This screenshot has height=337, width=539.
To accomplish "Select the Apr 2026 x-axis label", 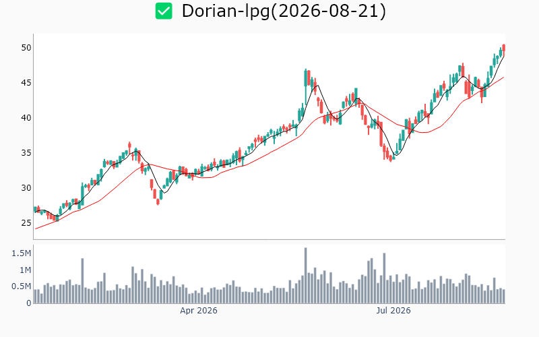I will point(199,311).
